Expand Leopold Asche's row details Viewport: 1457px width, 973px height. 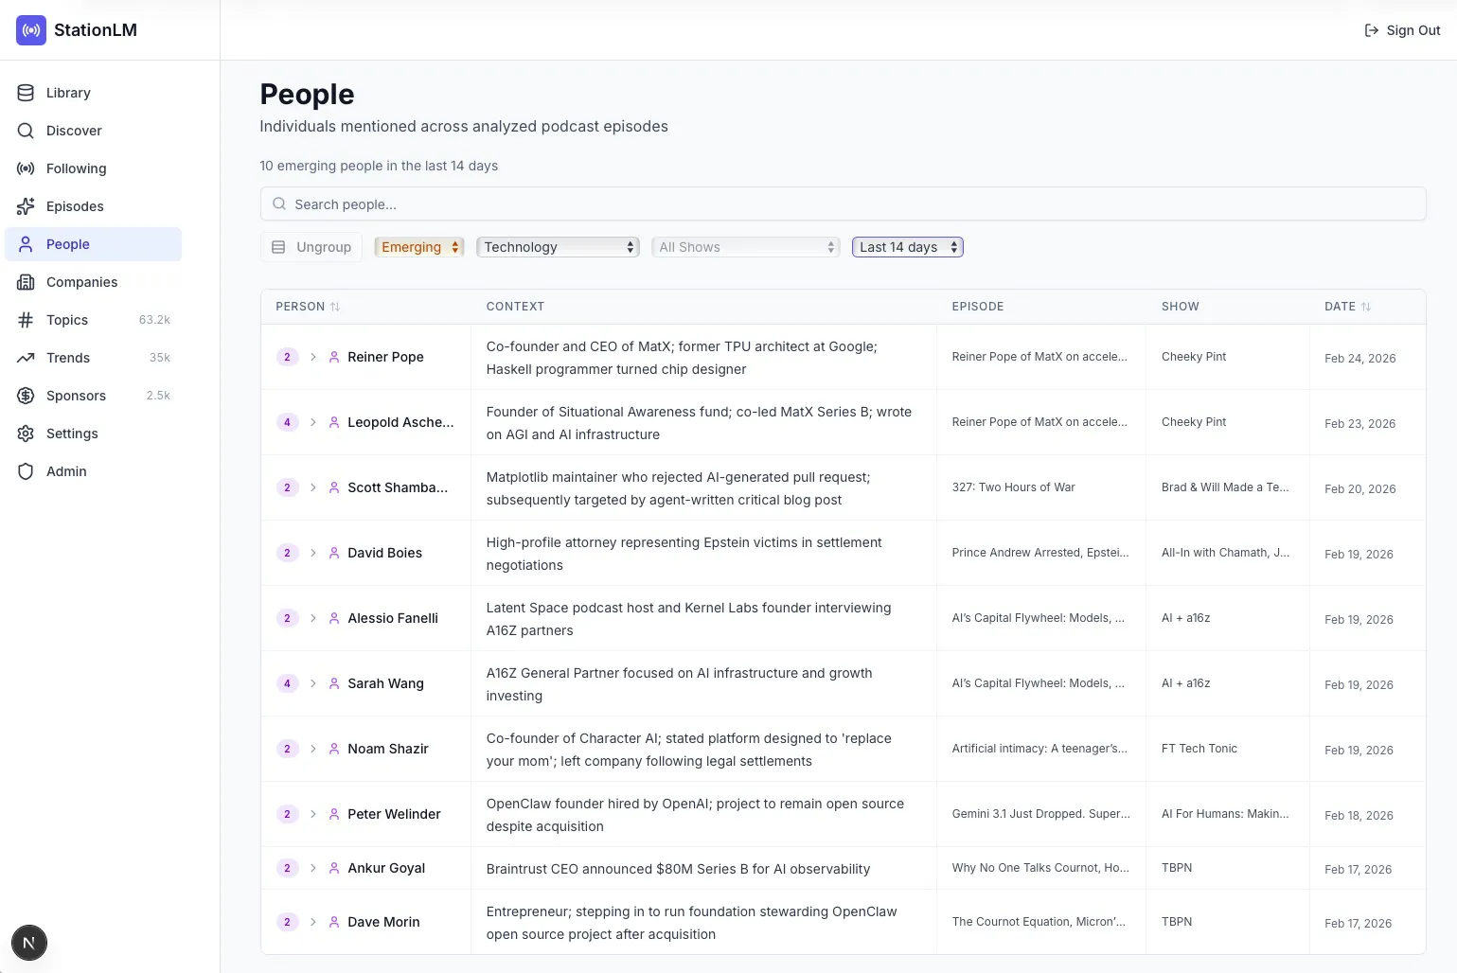point(313,422)
